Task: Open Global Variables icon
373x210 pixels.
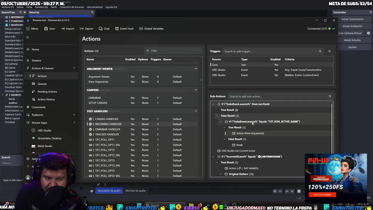Action: 141,29
